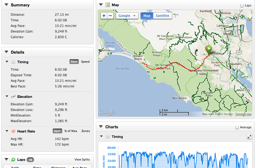The image size is (256, 168).
Task: Open the View Splits link
Action: click(x=82, y=159)
